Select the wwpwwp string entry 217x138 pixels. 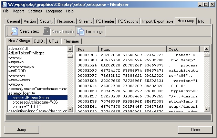coord(16,62)
